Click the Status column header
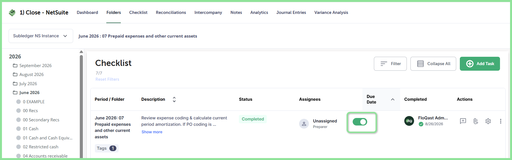 click(x=246, y=99)
